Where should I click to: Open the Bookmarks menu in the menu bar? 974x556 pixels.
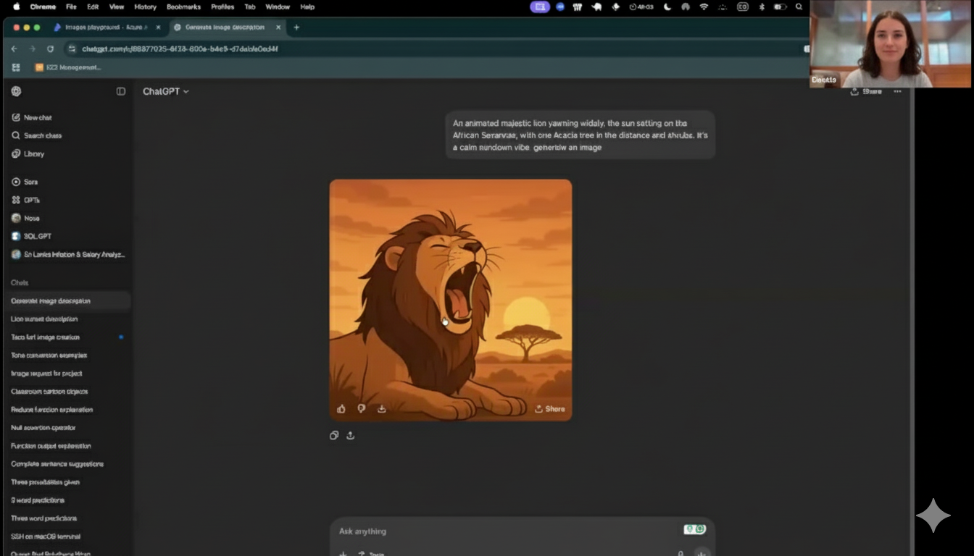(183, 7)
